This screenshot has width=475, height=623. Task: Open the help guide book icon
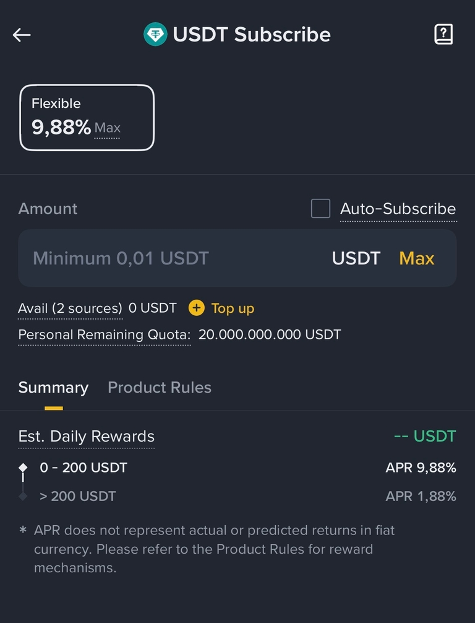pyautogui.click(x=443, y=35)
